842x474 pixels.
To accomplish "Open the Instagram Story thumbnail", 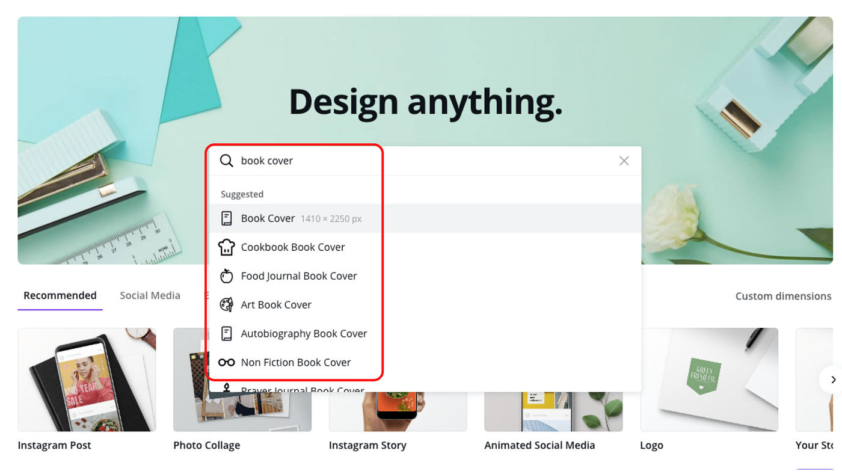I will point(398,411).
